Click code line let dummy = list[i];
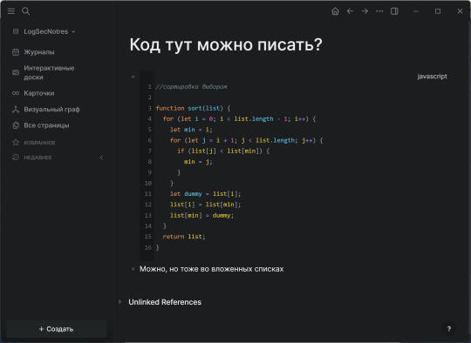The image size is (471, 343). pyautogui.click(x=206, y=194)
